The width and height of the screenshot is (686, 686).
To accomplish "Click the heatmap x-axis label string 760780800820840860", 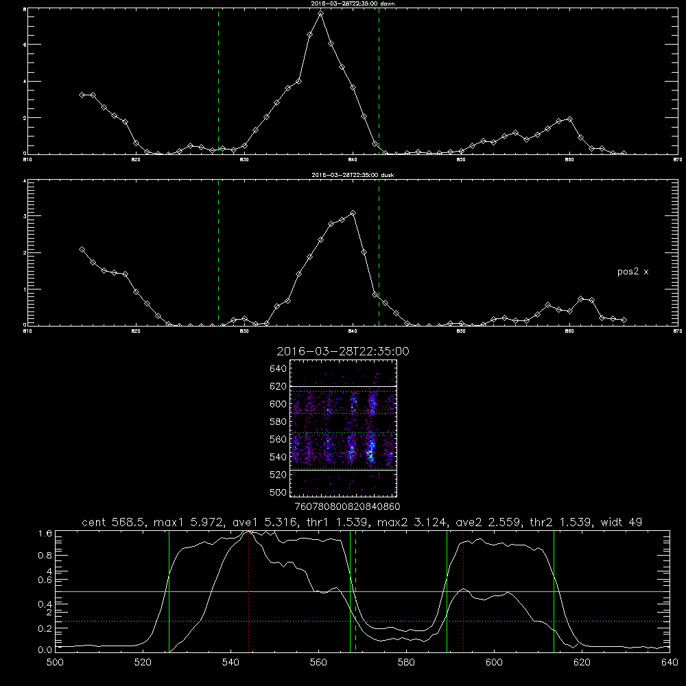I will click(x=347, y=506).
